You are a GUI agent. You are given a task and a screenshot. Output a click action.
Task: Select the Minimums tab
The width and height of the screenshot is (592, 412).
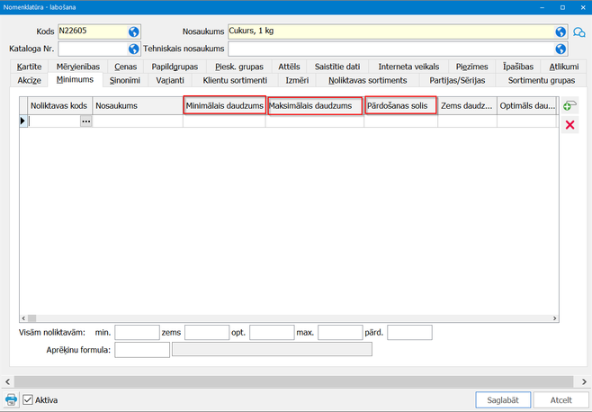76,80
